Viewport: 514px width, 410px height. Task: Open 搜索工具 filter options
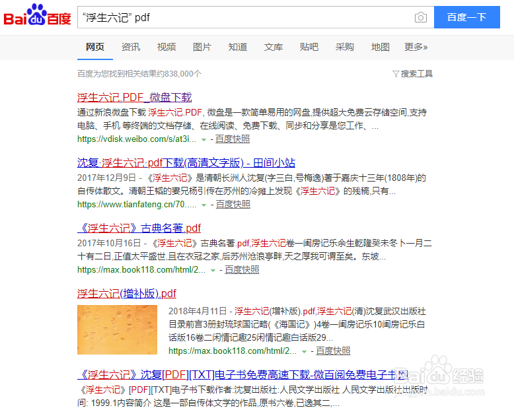(x=413, y=74)
